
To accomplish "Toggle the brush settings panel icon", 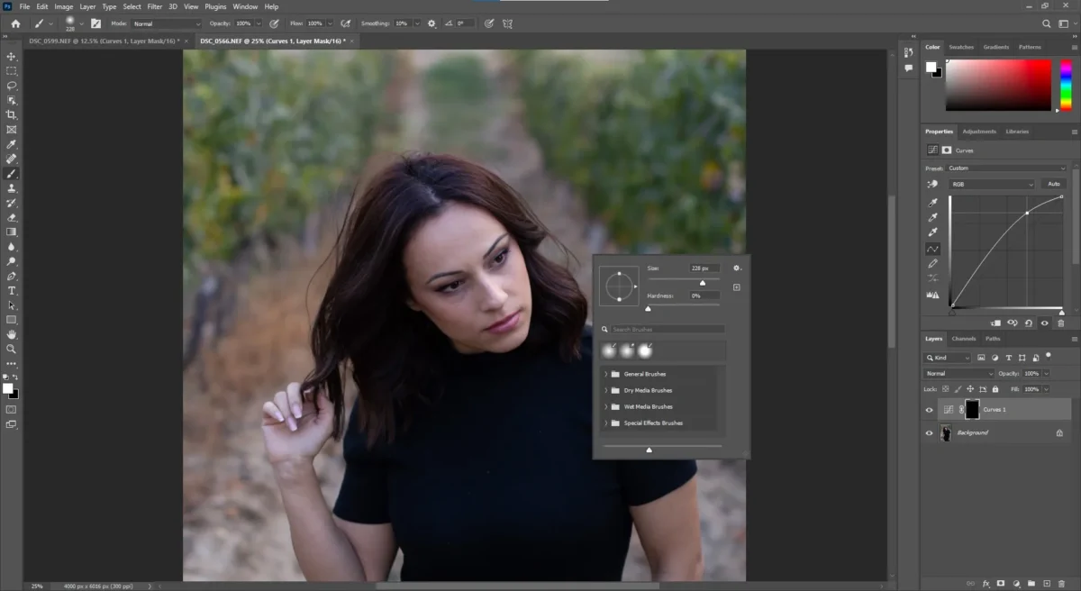I will point(95,23).
